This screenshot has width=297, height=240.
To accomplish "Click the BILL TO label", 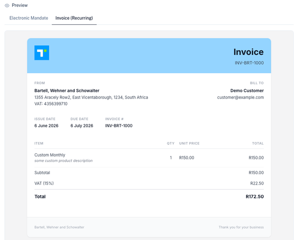I will coord(256,83).
